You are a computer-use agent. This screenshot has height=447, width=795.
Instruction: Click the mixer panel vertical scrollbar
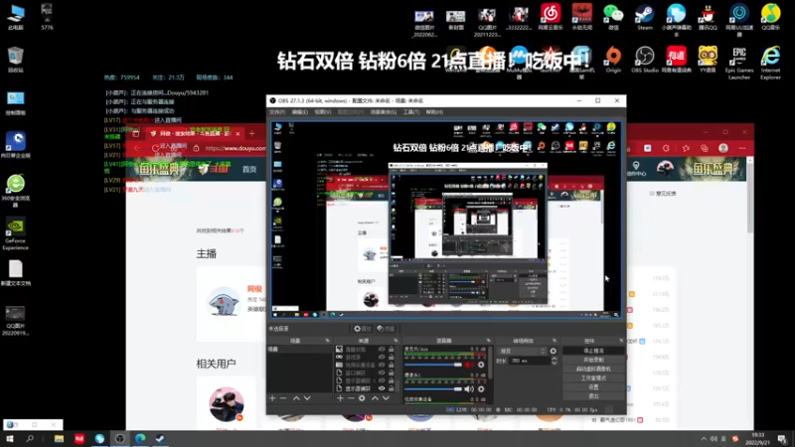(x=490, y=363)
